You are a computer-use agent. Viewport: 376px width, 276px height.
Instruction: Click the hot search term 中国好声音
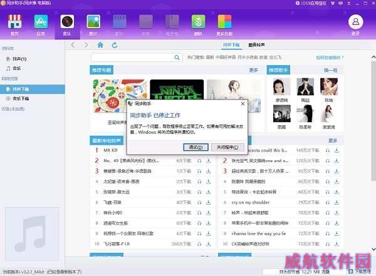point(226,58)
